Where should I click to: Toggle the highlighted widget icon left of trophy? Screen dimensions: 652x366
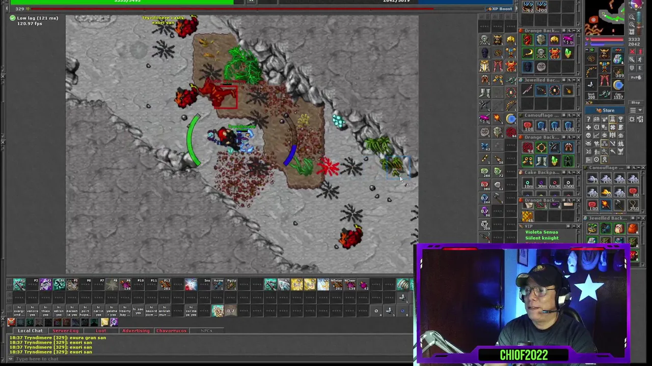click(x=613, y=119)
